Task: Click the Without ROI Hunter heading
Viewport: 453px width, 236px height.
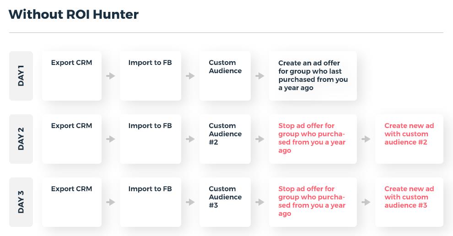Action: [x=74, y=15]
